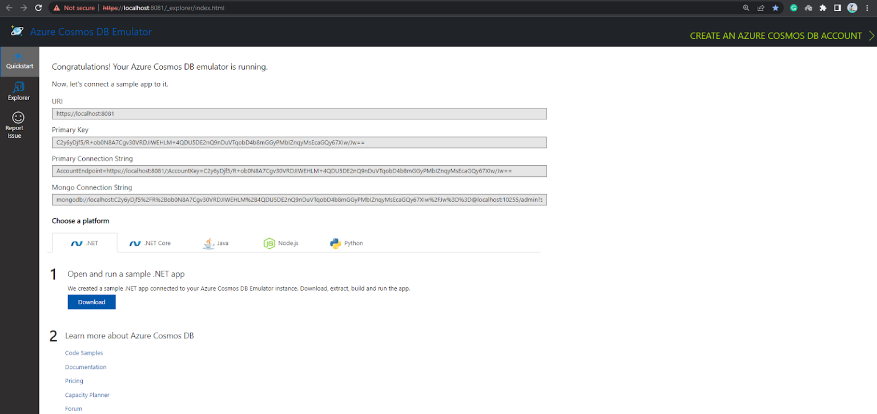Download the sample .NET app
The width and height of the screenshot is (877, 414).
pos(91,302)
